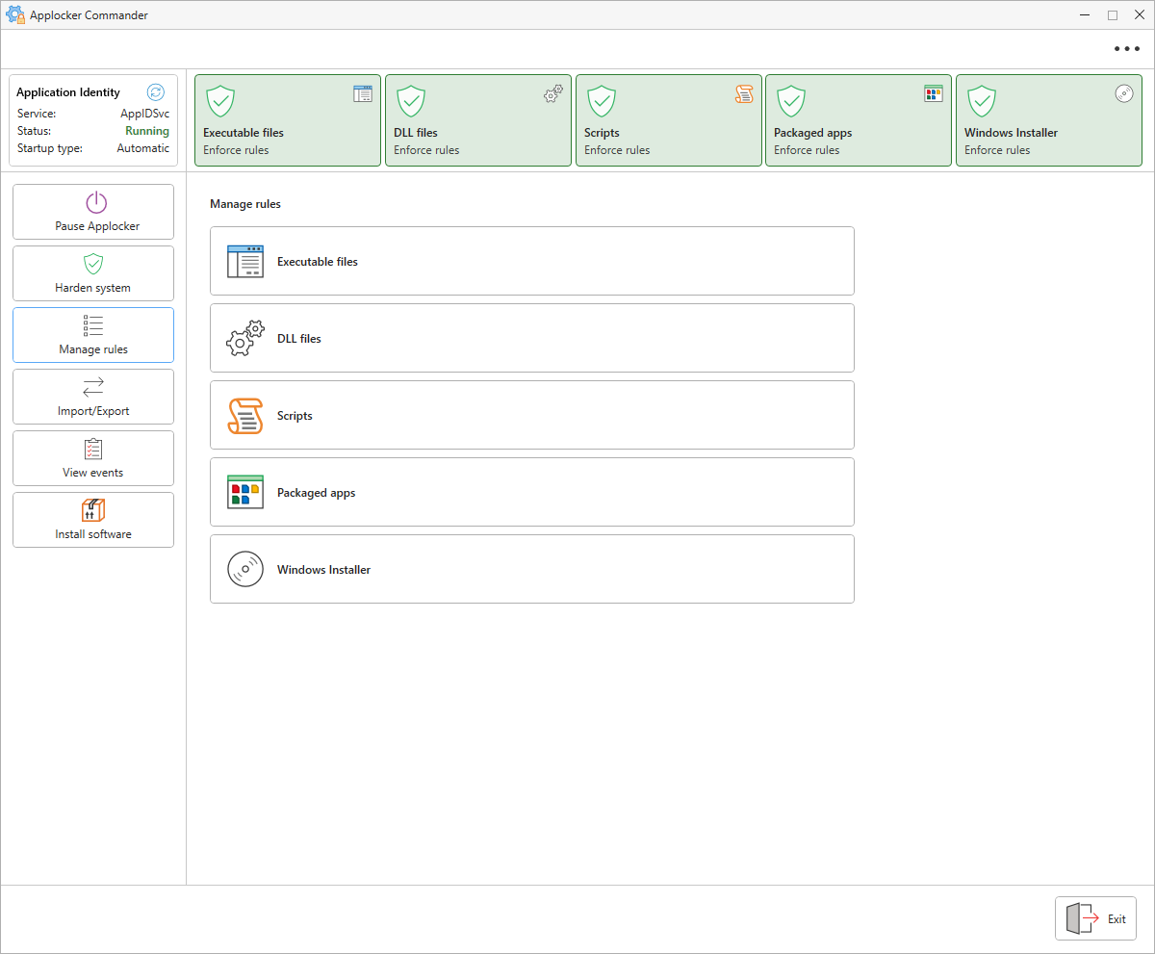Viewport: 1155px width, 954px height.
Task: Click the green shield on DLL files card
Action: (411, 100)
